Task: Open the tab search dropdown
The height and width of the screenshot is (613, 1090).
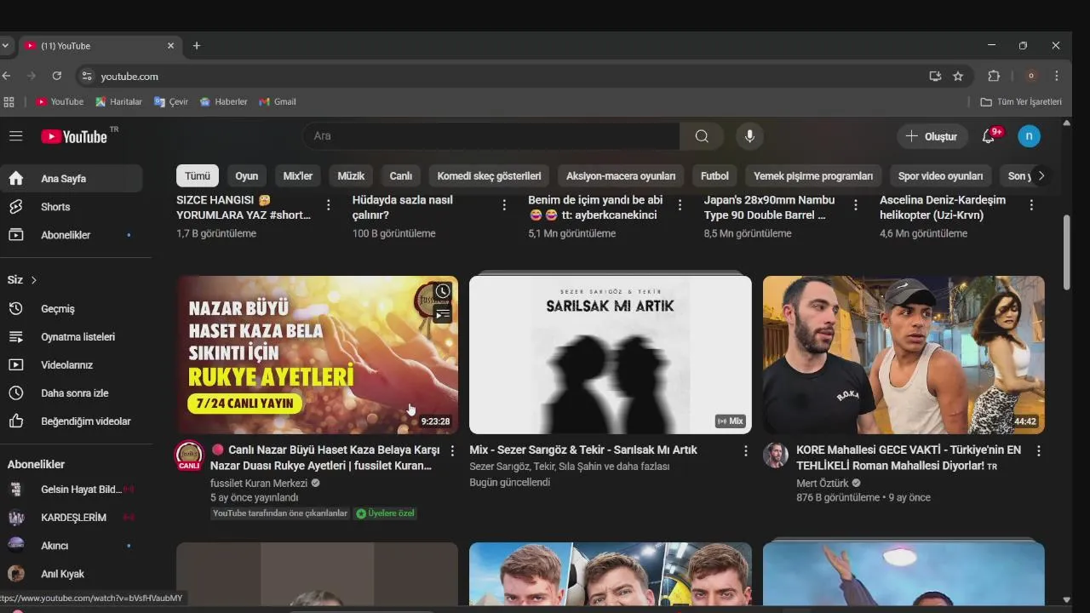Action: click(x=5, y=46)
